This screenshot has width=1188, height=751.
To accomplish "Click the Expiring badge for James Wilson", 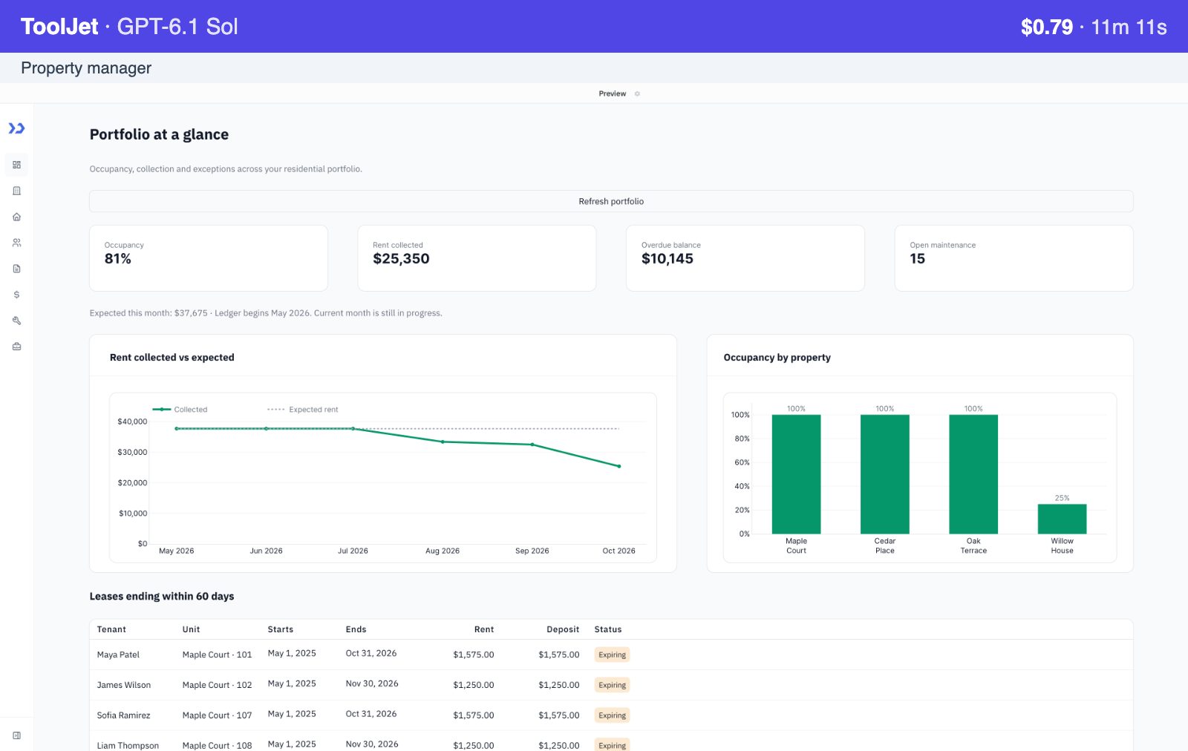I will [612, 685].
